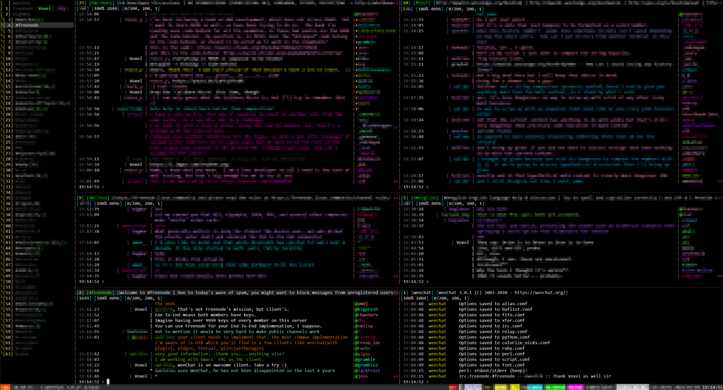723x390 pixels.
Task: Click the orange block in bottom bar
Action: tap(5, 387)
